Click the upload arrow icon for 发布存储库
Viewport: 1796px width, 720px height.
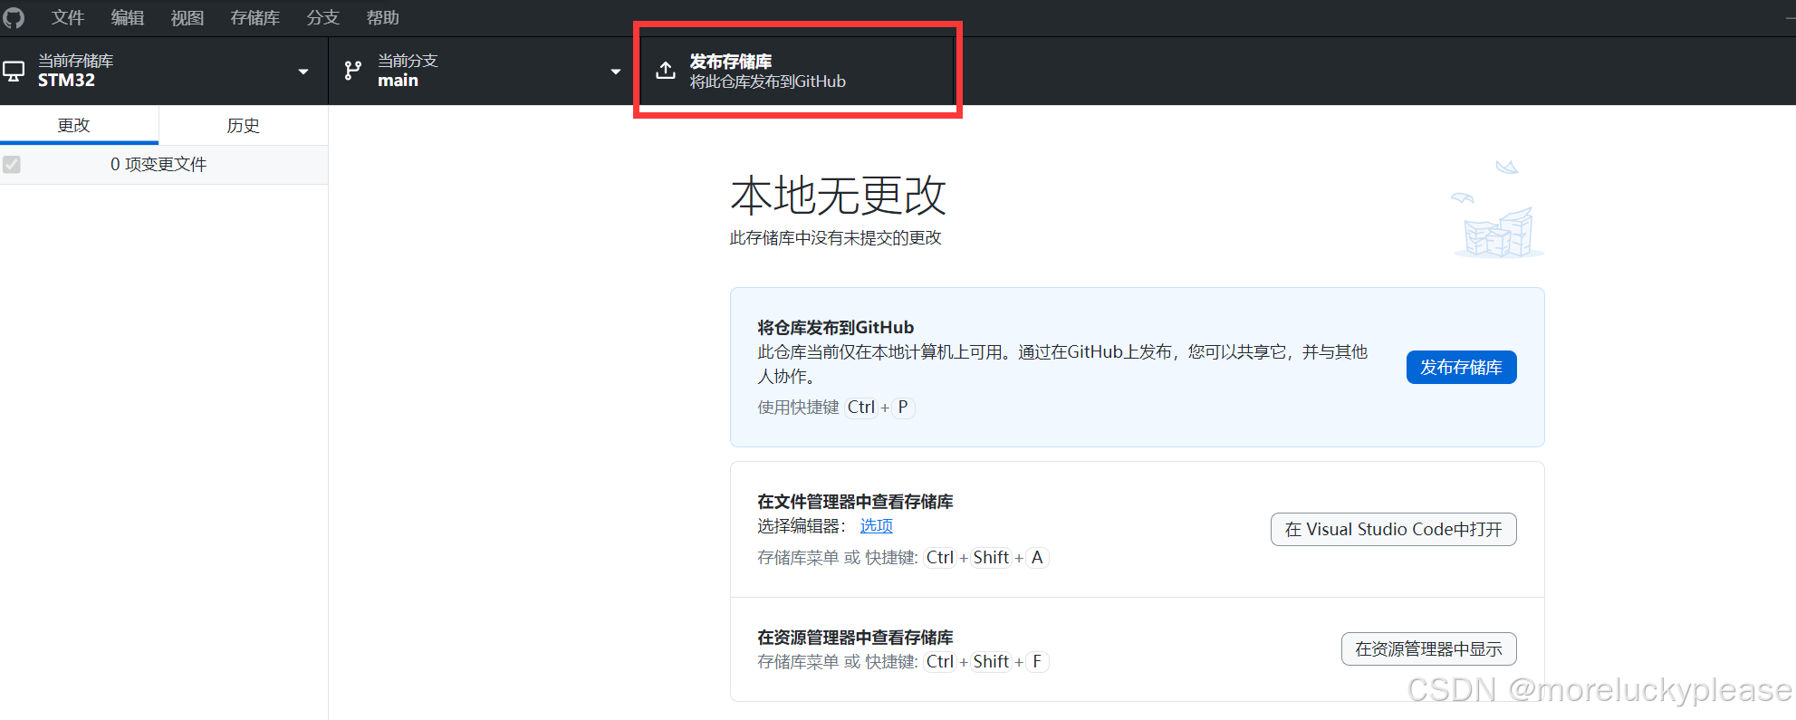click(x=666, y=71)
